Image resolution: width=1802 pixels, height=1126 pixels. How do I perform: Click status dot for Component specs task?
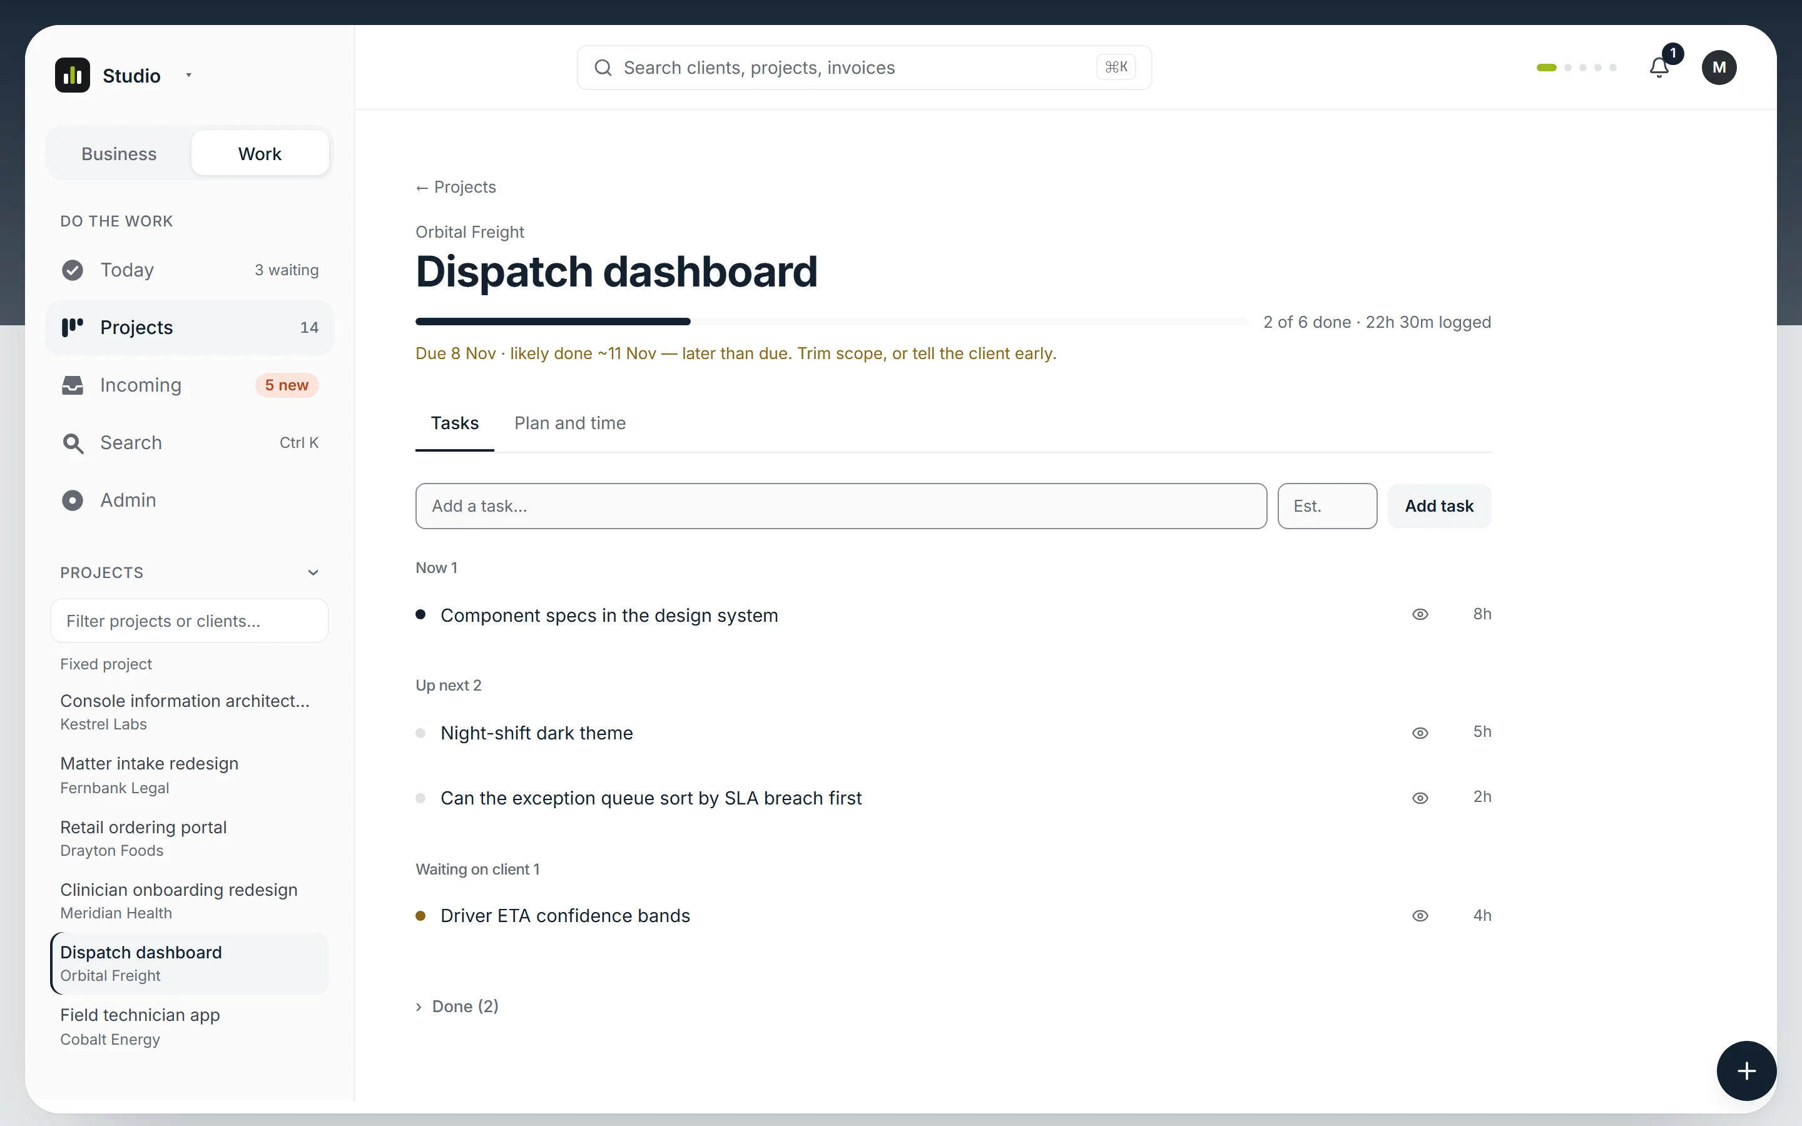(x=420, y=614)
